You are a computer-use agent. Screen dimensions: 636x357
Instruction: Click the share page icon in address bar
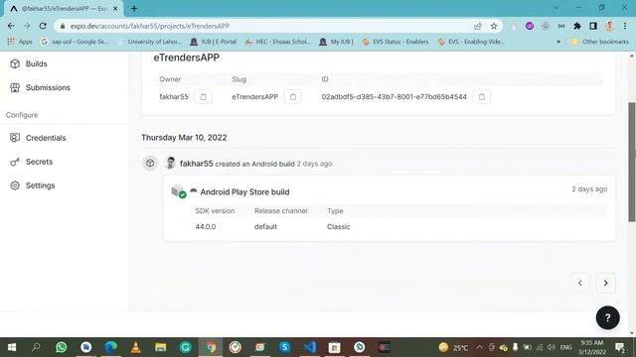pos(477,26)
